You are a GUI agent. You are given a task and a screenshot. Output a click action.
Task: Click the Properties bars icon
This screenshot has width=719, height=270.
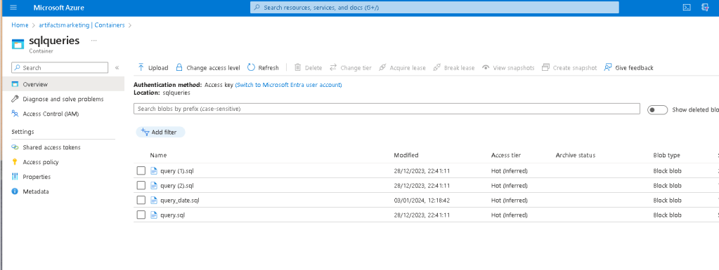[x=15, y=177]
